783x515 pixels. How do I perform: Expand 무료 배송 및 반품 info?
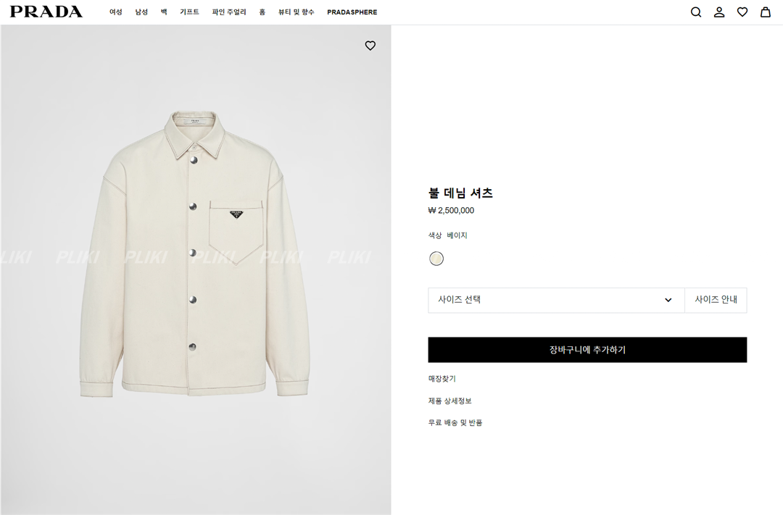click(455, 422)
